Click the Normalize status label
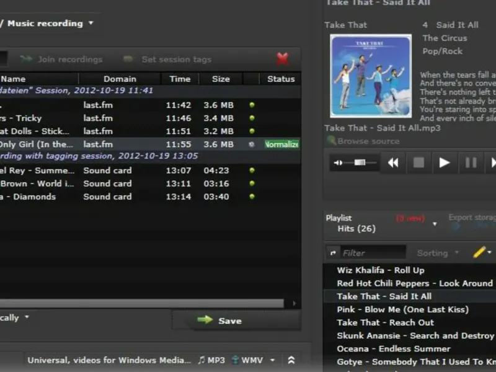The width and height of the screenshot is (496, 372). (x=281, y=144)
